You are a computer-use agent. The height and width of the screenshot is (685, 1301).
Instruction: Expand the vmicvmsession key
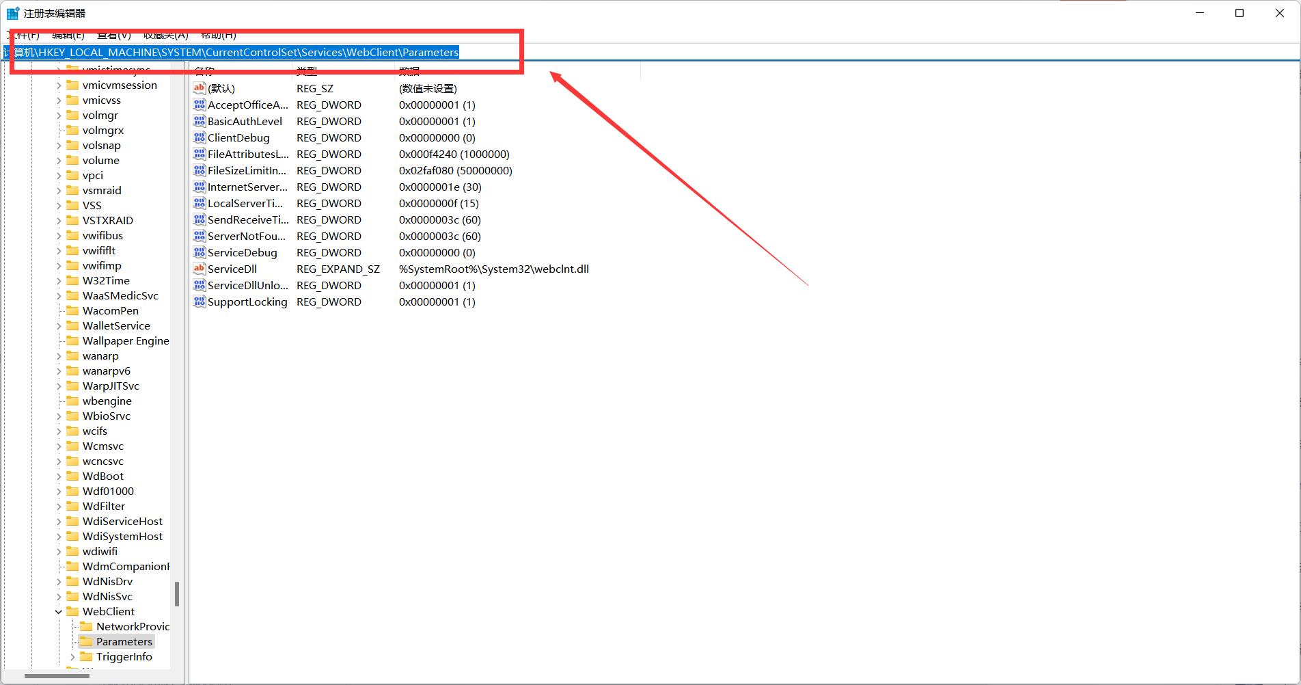tap(59, 85)
